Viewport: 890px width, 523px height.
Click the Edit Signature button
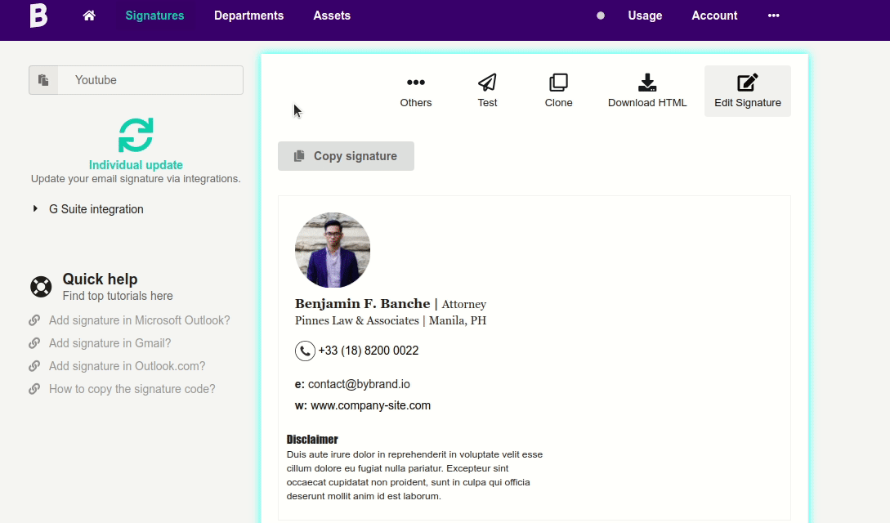747,91
